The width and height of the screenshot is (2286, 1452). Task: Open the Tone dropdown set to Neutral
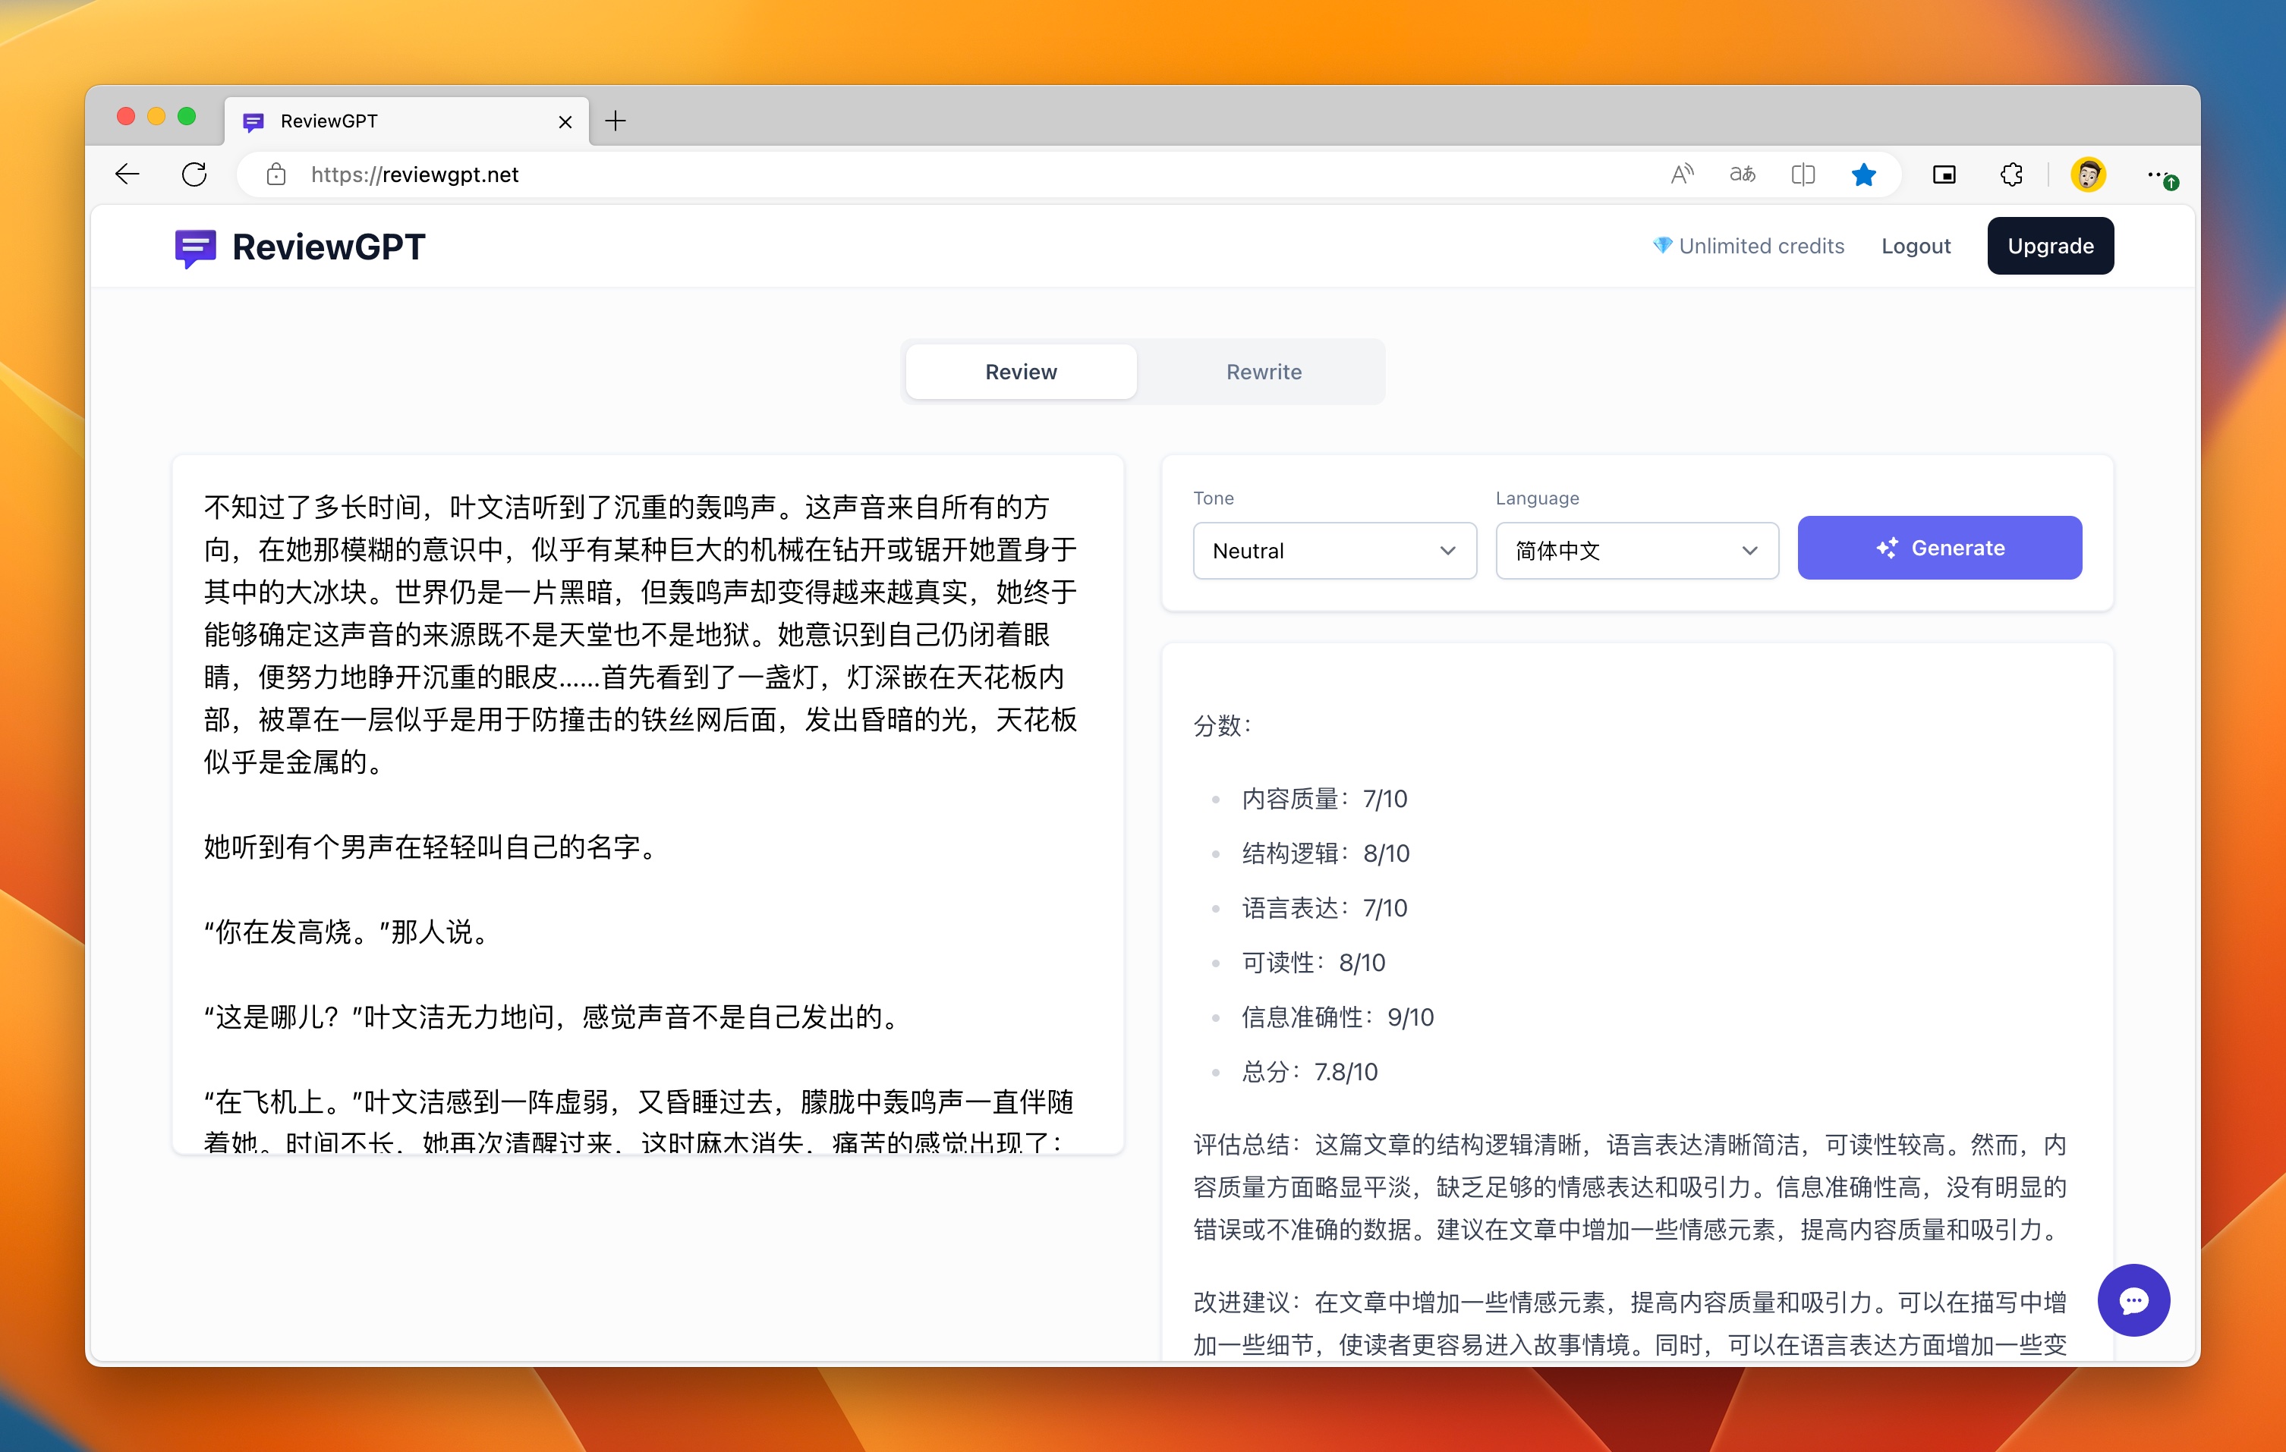pyautogui.click(x=1333, y=551)
